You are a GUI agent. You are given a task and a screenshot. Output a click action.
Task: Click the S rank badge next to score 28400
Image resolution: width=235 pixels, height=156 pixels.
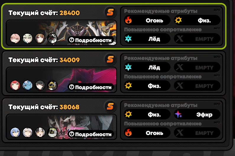pyautogui.click(x=110, y=12)
